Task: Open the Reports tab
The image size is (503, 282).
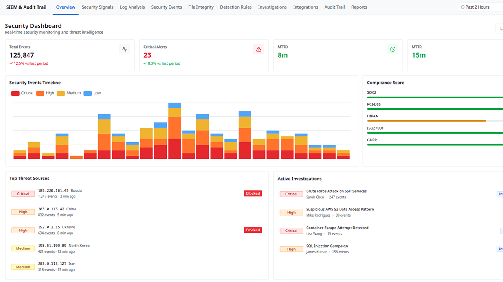Action: coord(359,7)
